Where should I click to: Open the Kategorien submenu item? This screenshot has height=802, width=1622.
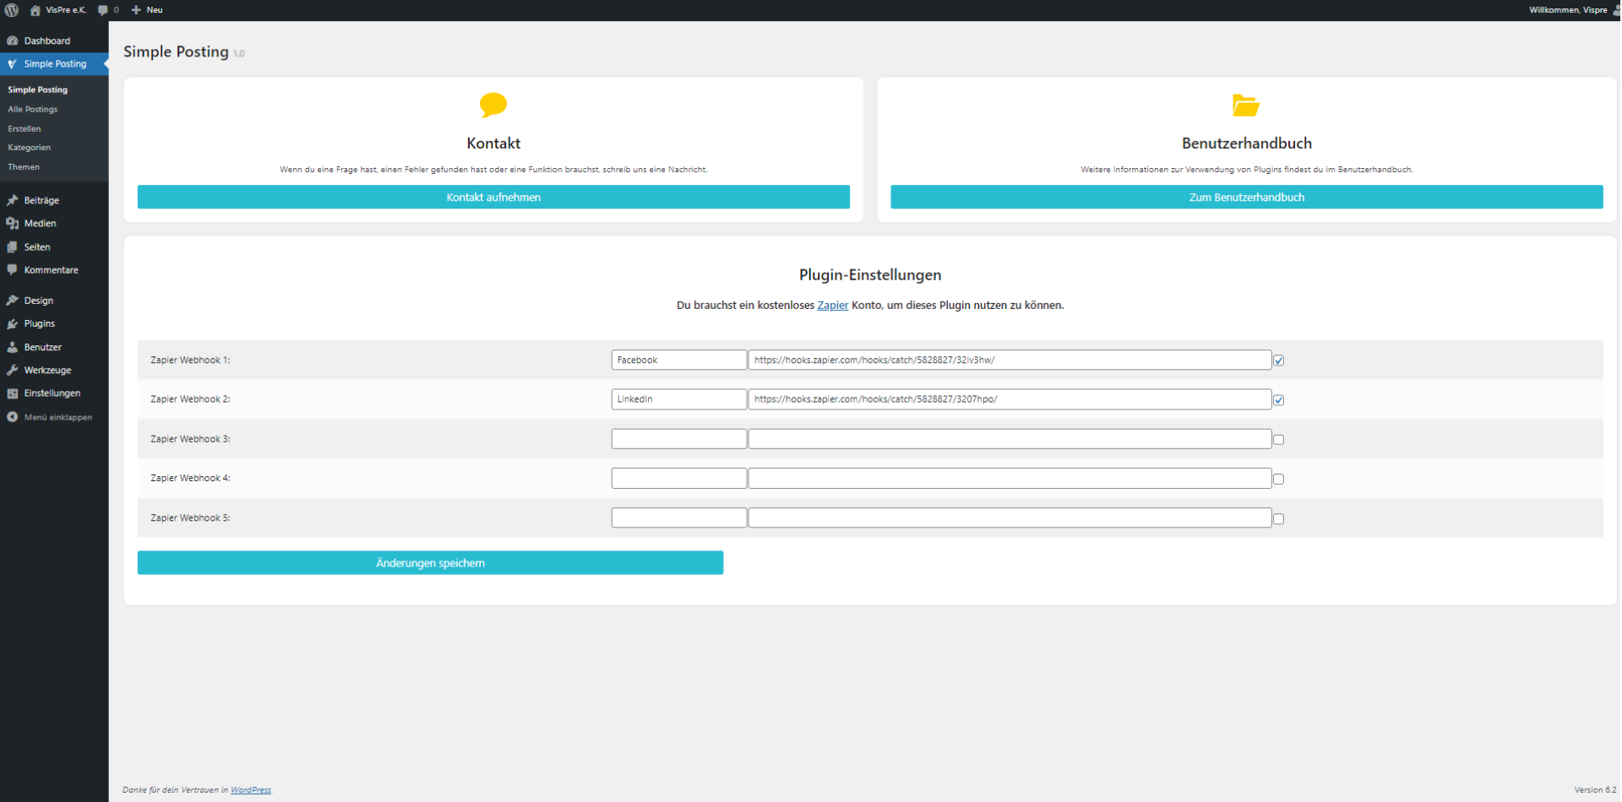[30, 147]
